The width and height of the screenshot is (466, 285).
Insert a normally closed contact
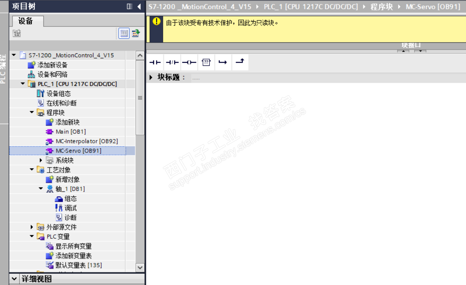(x=172, y=62)
